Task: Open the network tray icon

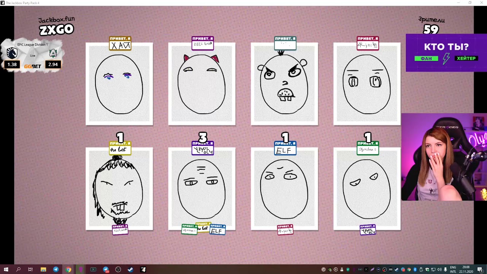Action: (433, 269)
